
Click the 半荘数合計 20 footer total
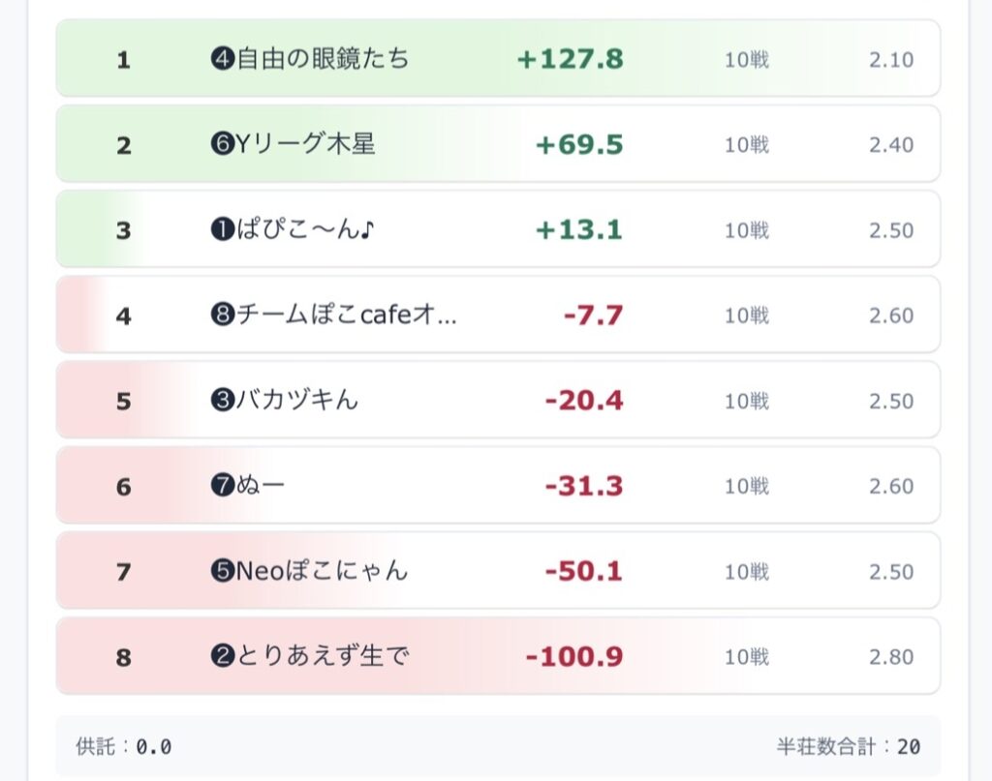848,747
